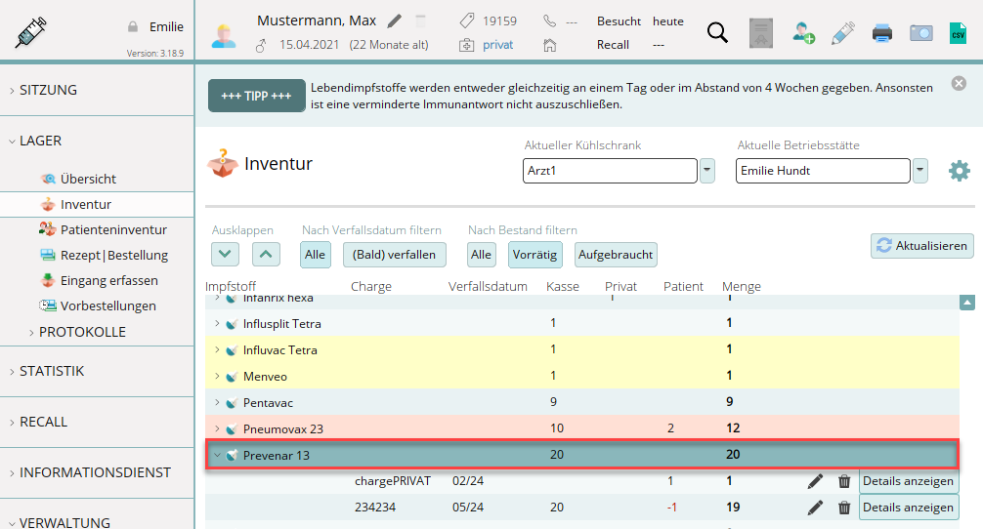The height and width of the screenshot is (529, 983).
Task: Add new patient icon
Action: [803, 32]
